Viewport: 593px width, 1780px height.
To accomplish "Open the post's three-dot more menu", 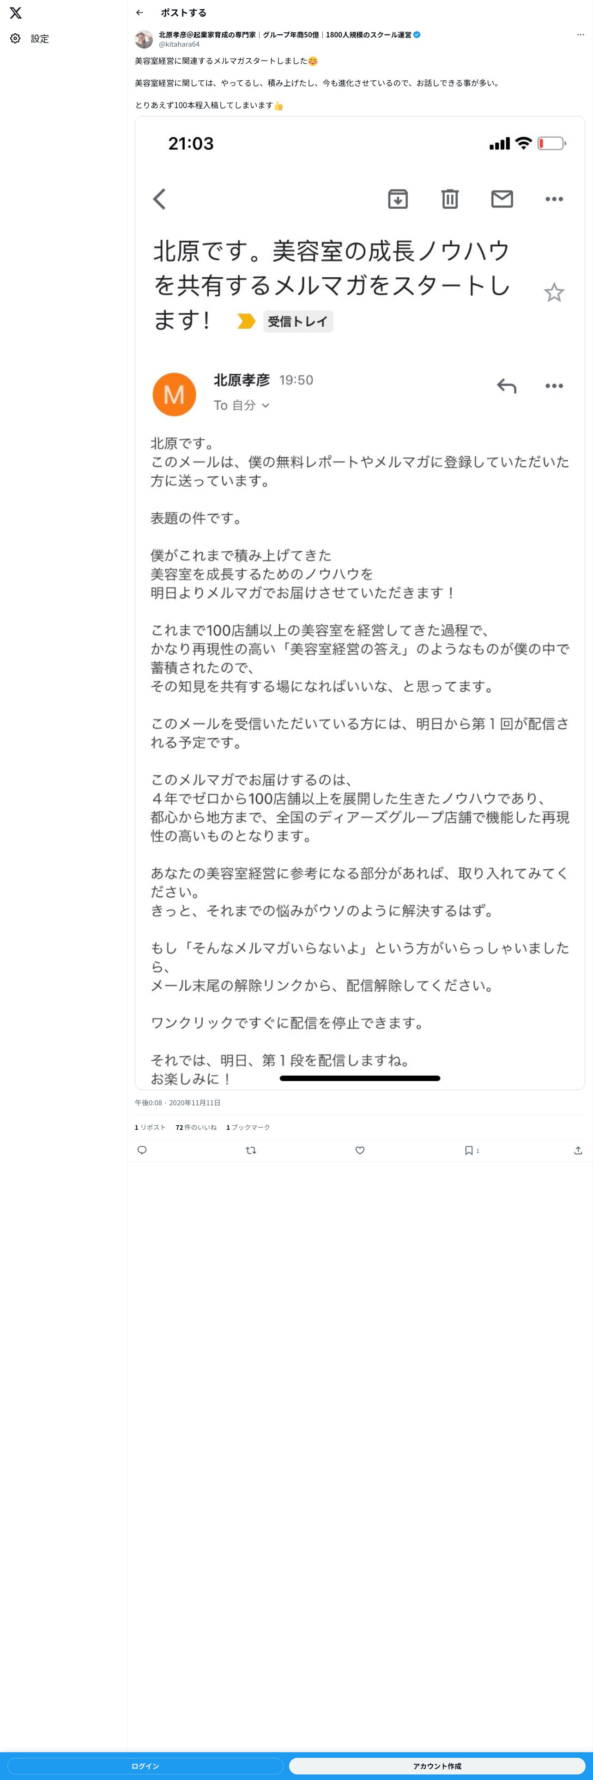I will pyautogui.click(x=581, y=35).
